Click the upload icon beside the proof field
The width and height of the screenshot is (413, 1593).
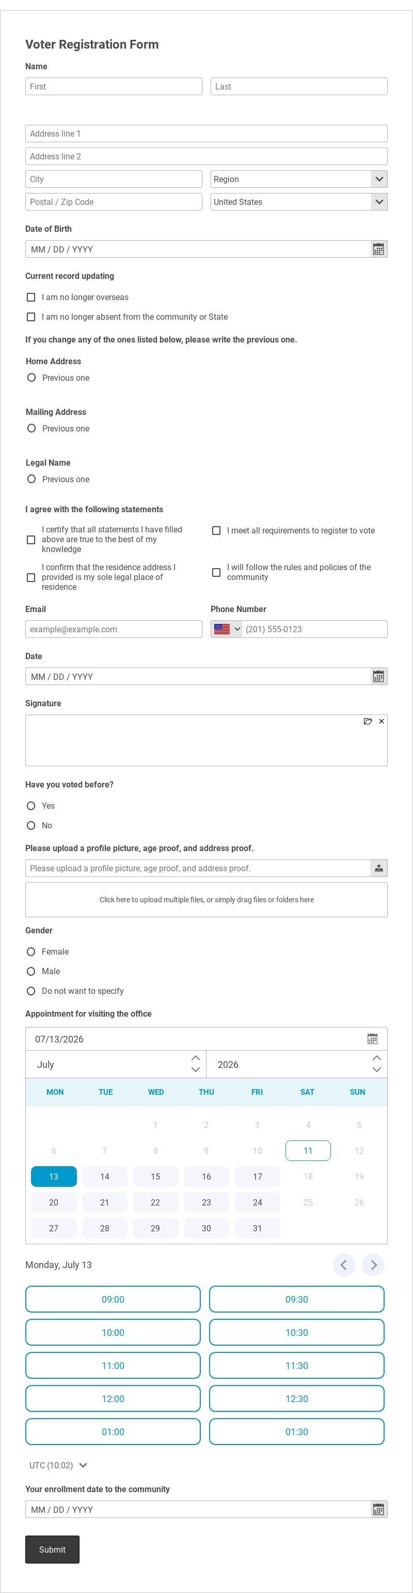[378, 868]
